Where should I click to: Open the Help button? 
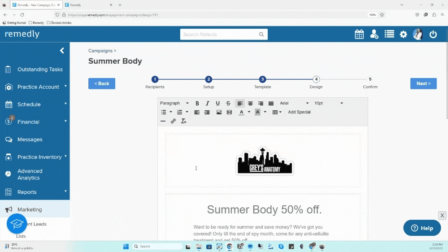pos(422,228)
